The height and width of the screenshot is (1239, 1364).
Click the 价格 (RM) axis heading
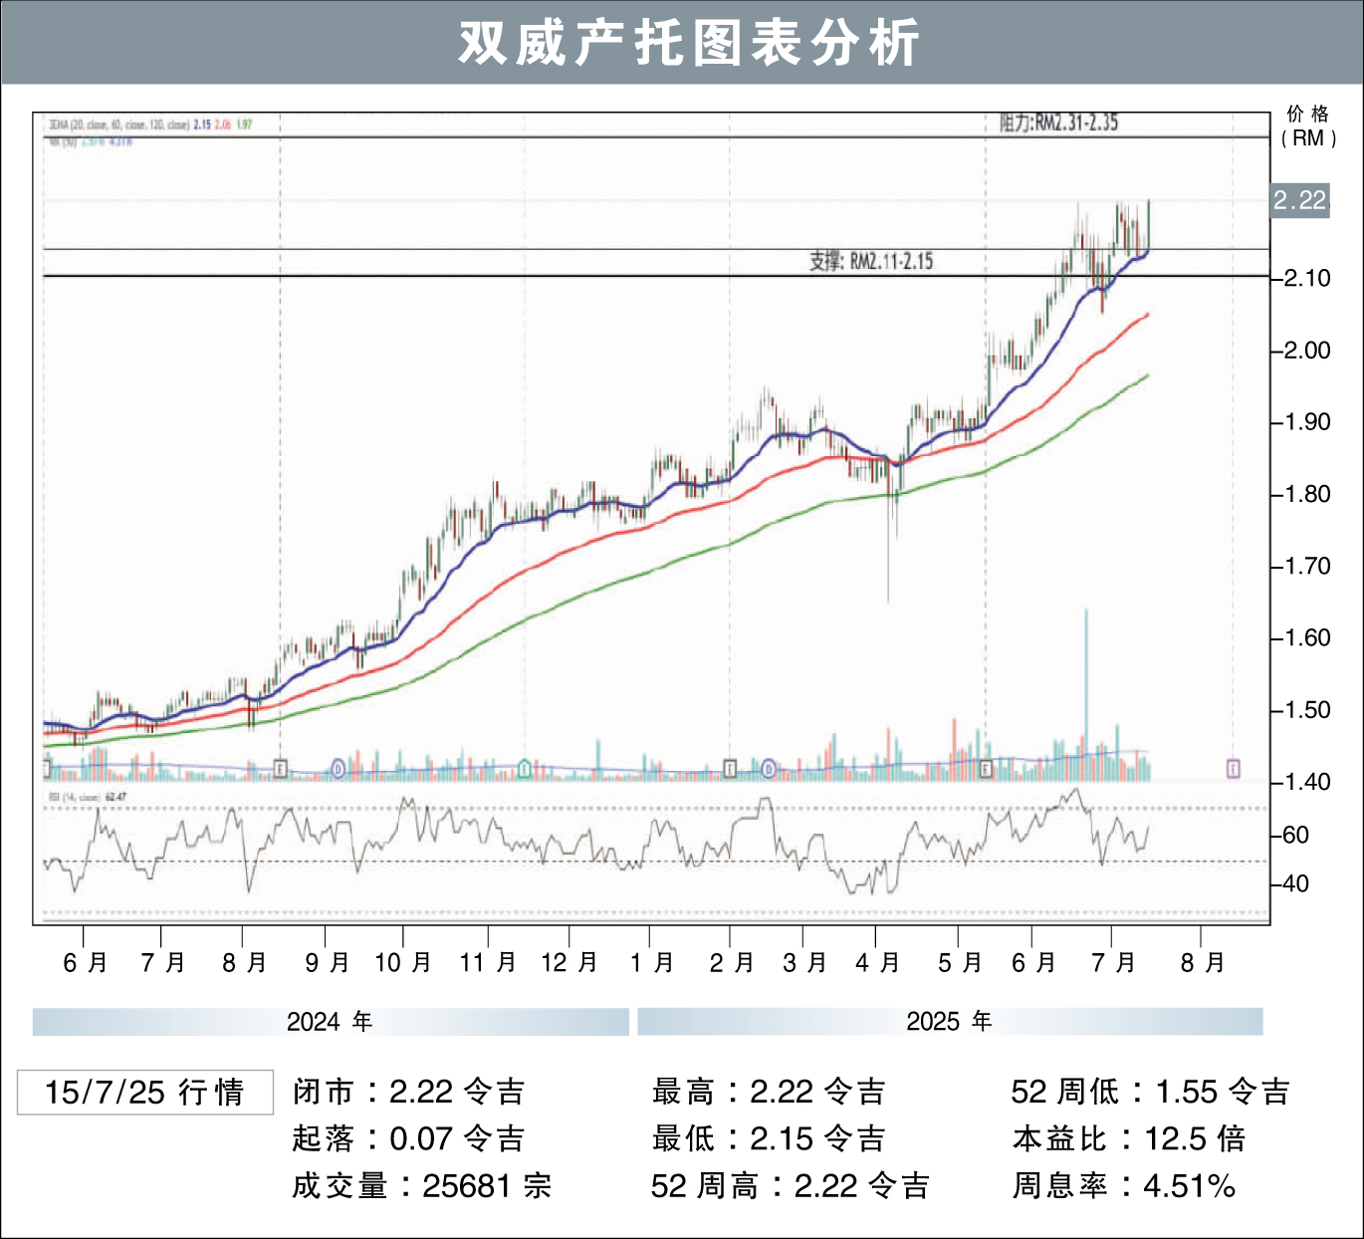pos(1308,125)
